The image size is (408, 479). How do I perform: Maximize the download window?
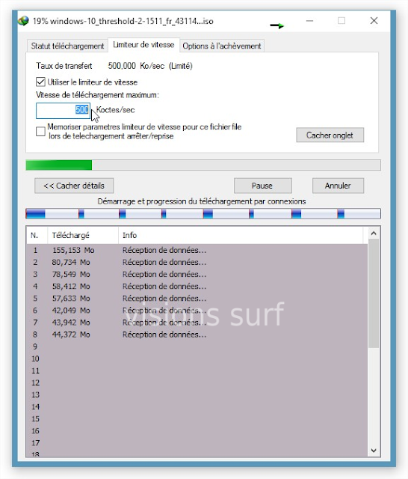tap(341, 21)
